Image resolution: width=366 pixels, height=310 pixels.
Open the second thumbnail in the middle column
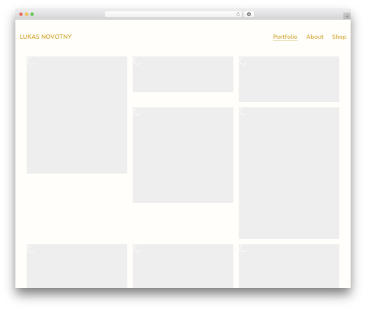(x=183, y=155)
